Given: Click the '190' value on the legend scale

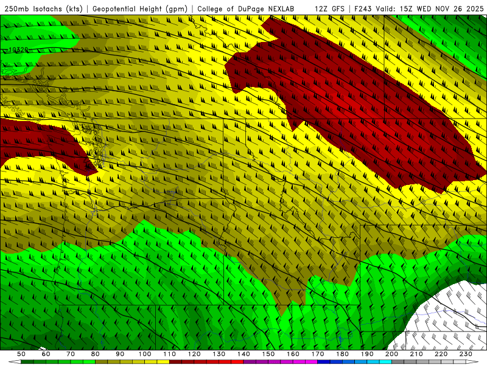Looking at the screenshot, I should tap(368, 354).
